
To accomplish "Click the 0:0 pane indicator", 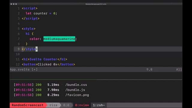I will (x=66, y=105).
